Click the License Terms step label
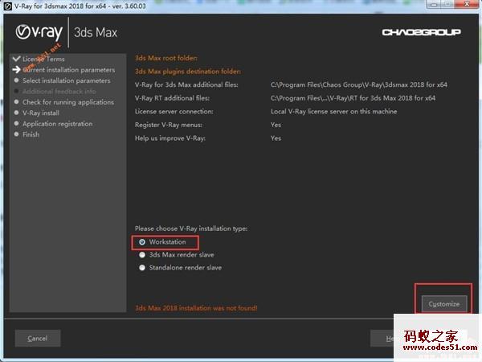This screenshot has width=482, height=362. tap(44, 59)
